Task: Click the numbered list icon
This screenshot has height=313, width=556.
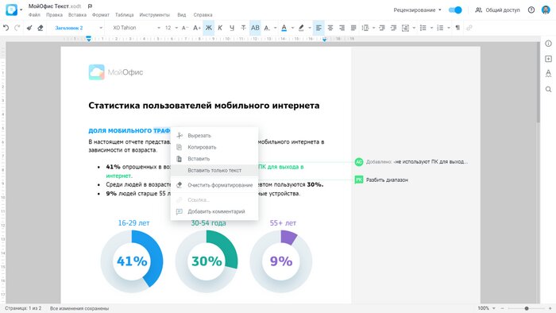Action: (440, 28)
